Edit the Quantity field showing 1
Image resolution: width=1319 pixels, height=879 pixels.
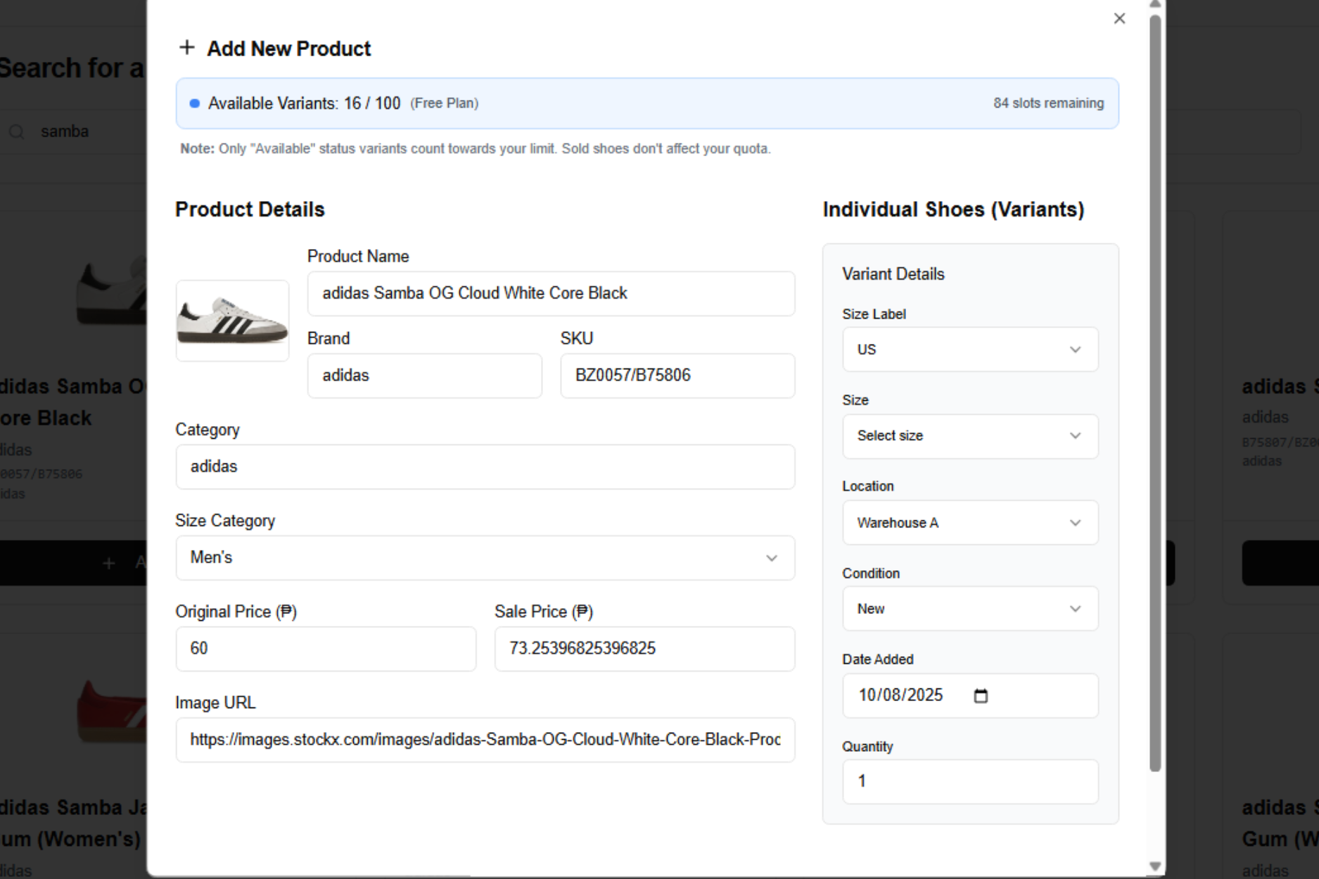tap(969, 781)
